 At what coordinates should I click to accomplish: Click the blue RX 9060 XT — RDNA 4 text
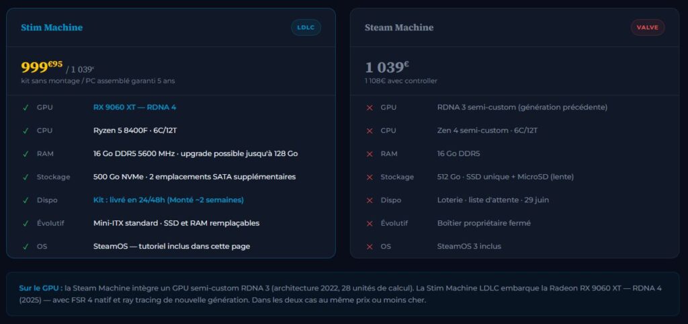134,107
